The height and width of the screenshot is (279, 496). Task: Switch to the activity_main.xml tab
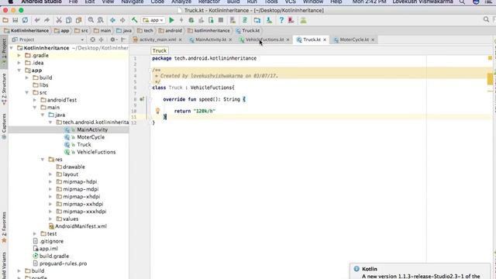pos(157,40)
